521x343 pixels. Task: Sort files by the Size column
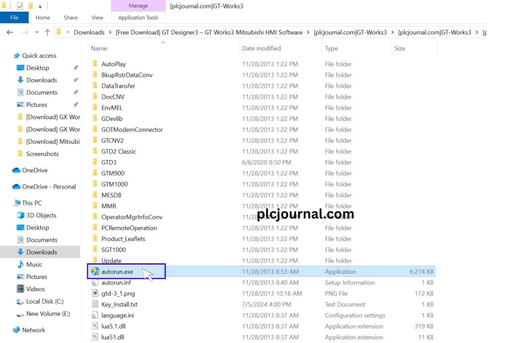pos(400,48)
